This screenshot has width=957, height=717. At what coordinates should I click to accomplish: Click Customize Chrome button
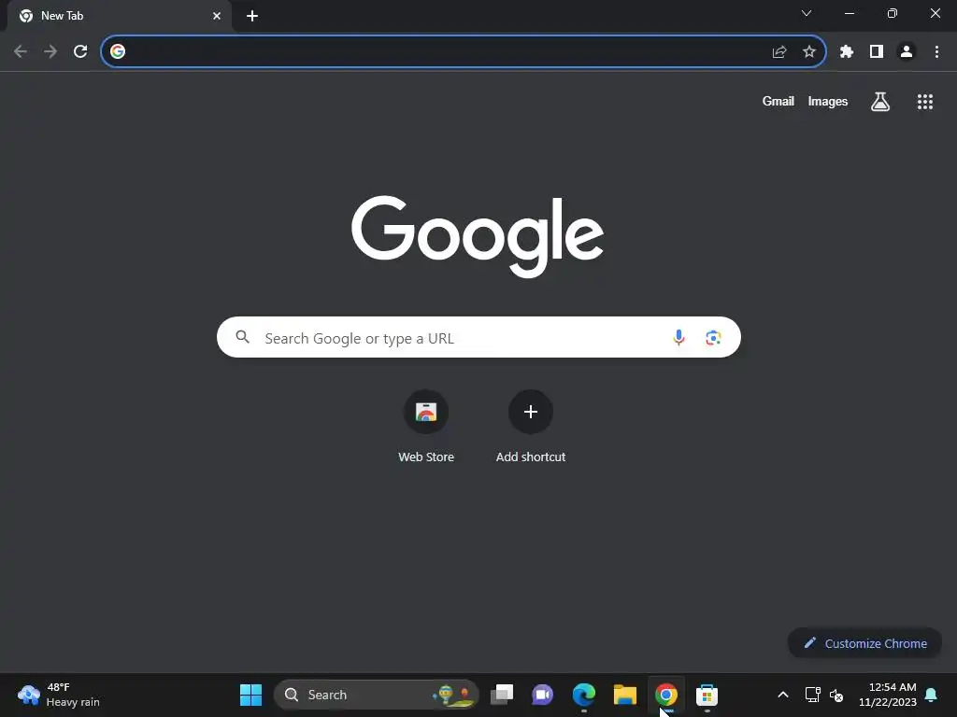pos(864,643)
